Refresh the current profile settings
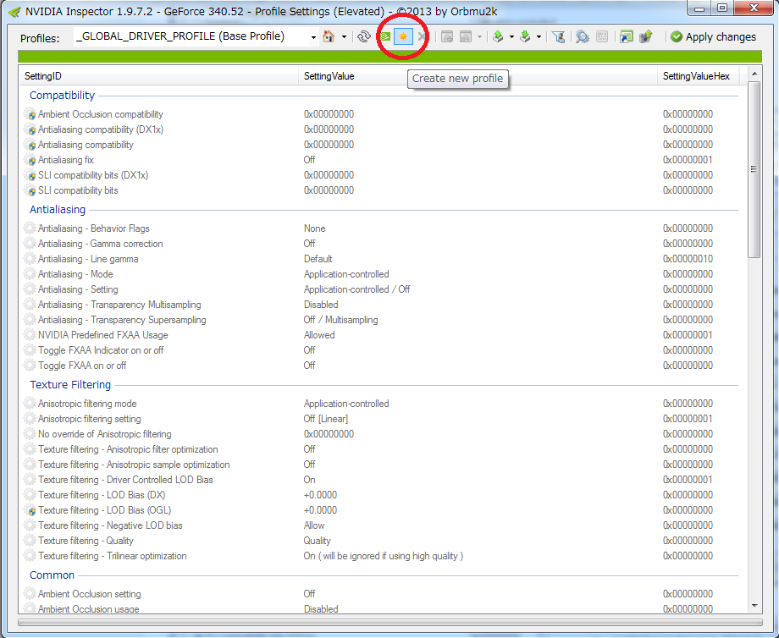The height and width of the screenshot is (638, 779). [364, 36]
